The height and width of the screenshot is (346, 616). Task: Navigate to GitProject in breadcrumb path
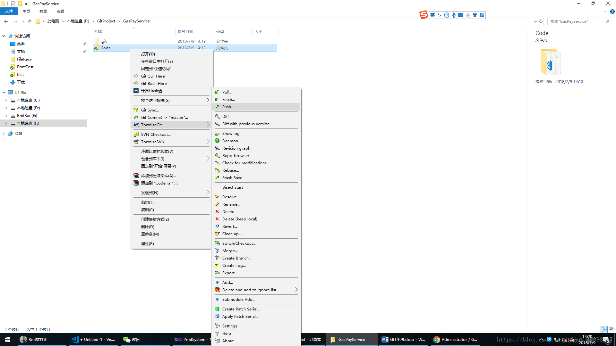(x=106, y=21)
